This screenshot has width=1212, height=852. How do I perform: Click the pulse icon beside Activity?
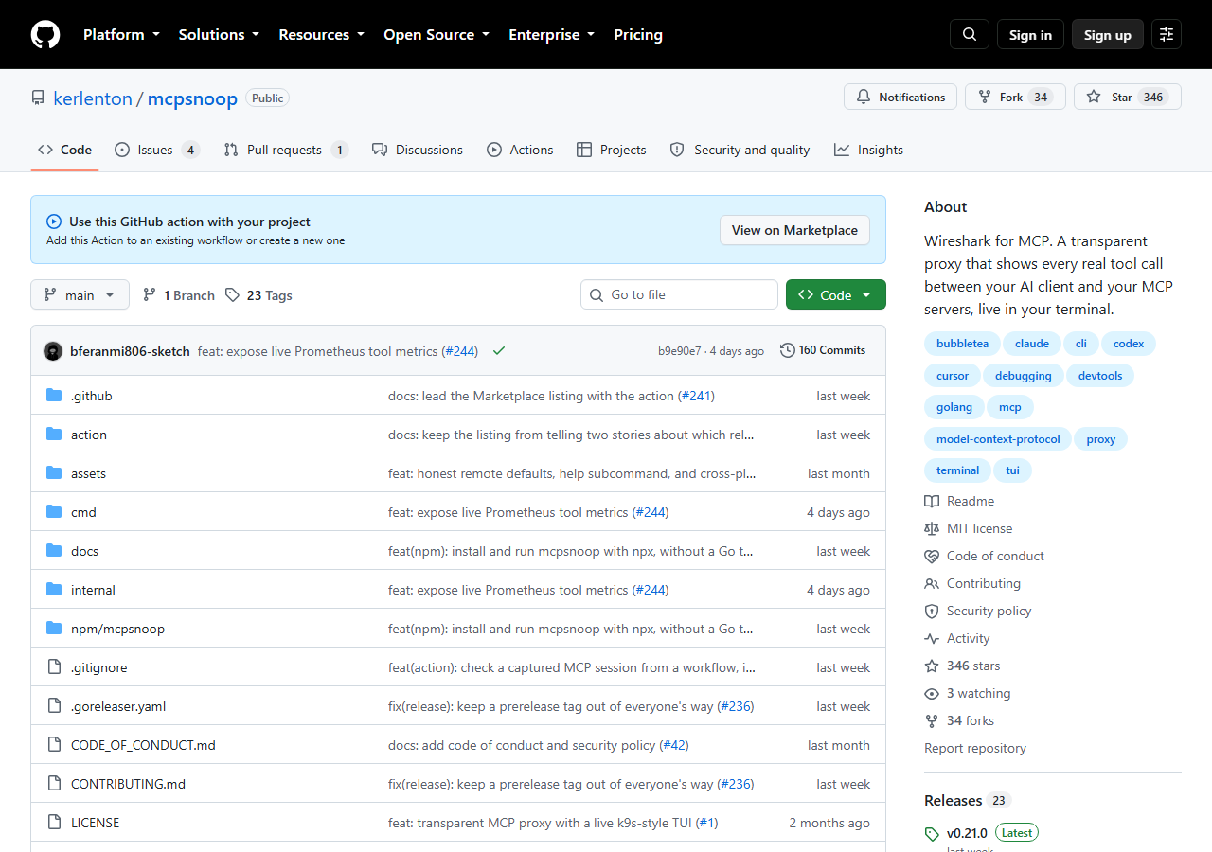(932, 638)
